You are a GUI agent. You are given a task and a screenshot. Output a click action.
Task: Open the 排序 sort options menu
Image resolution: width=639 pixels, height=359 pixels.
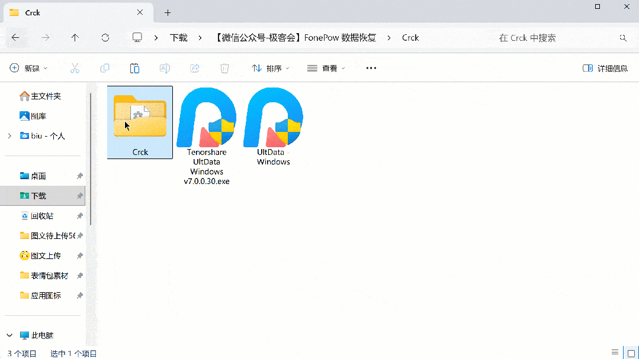[x=270, y=68]
